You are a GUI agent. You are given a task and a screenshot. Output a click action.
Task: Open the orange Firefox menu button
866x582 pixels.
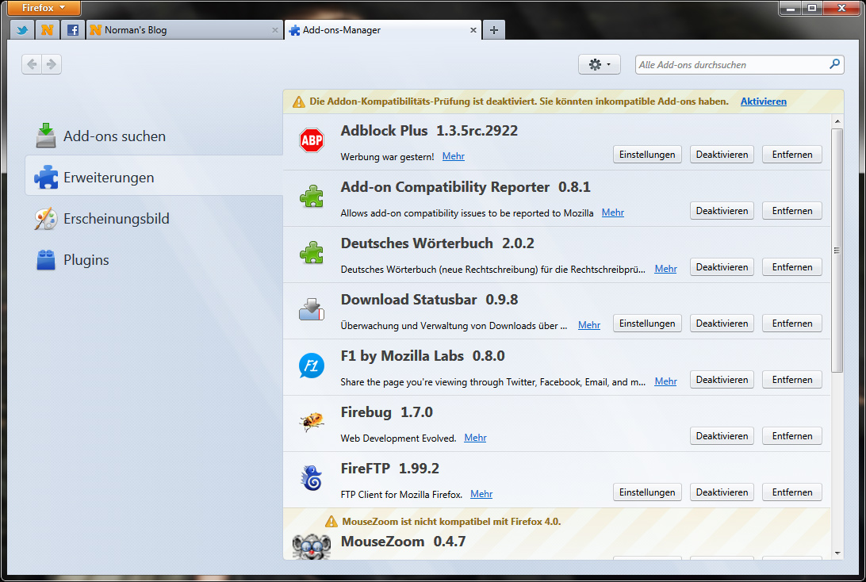point(44,8)
